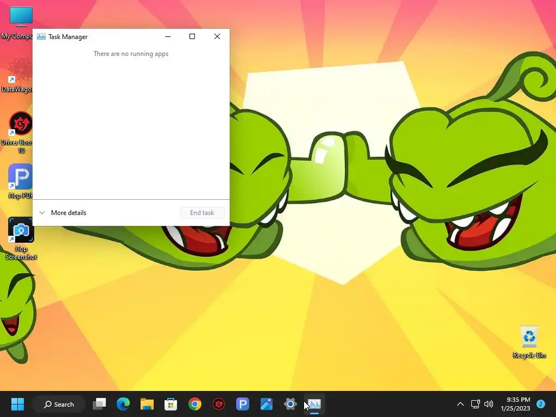Click the Task Manager title bar icon

click(x=41, y=36)
